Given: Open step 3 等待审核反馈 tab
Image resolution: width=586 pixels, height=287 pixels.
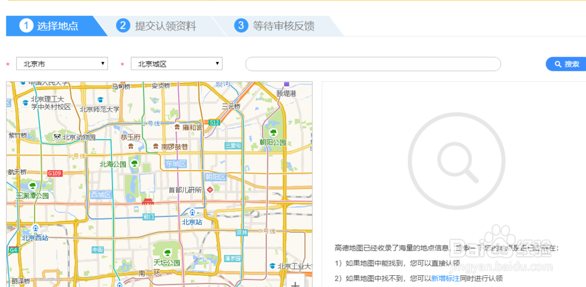Looking at the screenshot, I should (277, 26).
